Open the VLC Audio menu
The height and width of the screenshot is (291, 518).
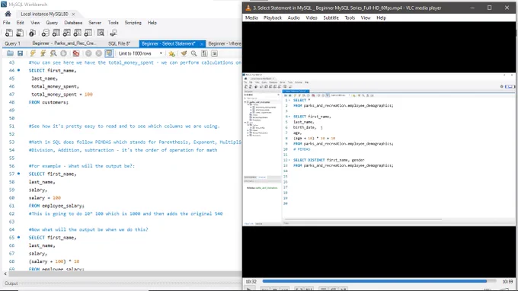point(293,18)
